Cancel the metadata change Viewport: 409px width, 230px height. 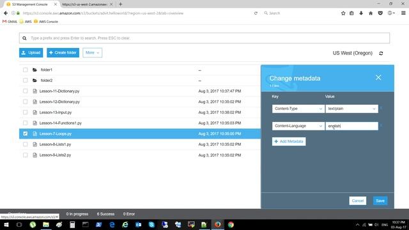coord(358,201)
